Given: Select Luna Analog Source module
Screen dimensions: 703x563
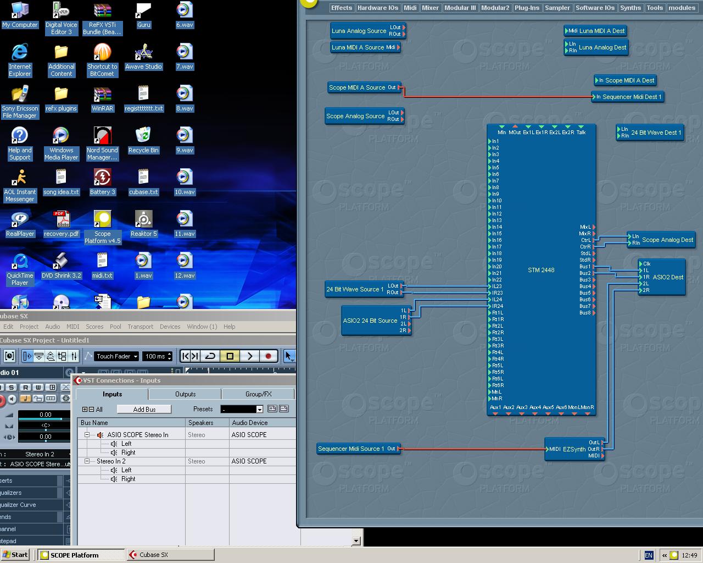Looking at the screenshot, I should (x=368, y=31).
